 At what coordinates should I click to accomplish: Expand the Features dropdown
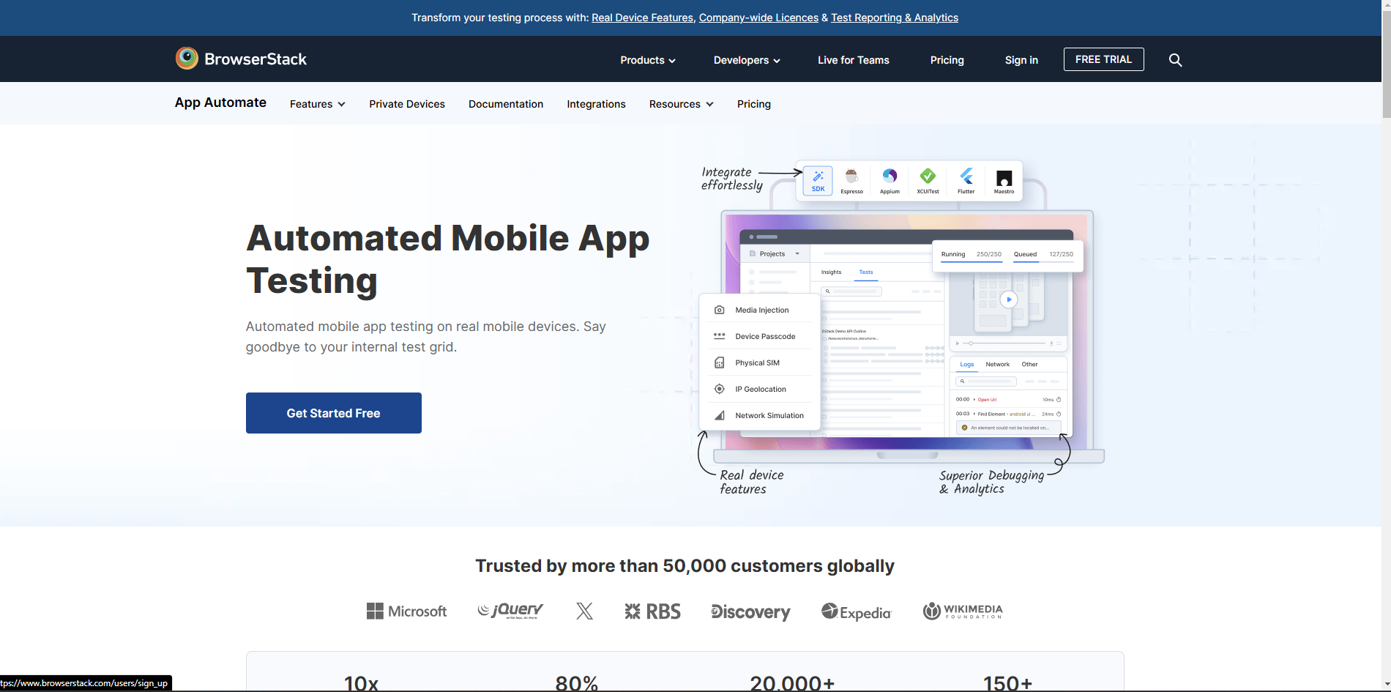pyautogui.click(x=317, y=104)
